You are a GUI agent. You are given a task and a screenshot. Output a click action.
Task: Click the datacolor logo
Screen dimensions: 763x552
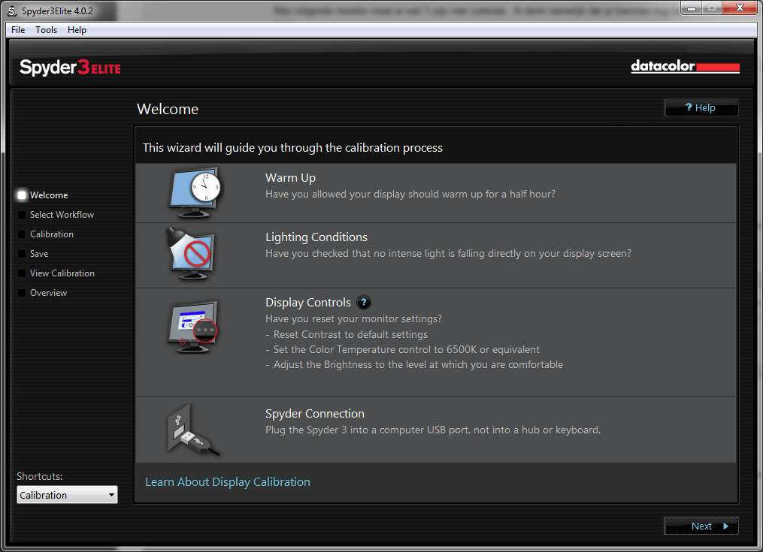685,66
